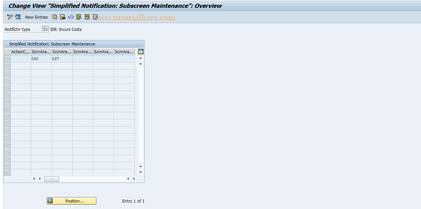Toggle display/change mode with pencil icon
Viewport: 421px width, 209px height.
tap(10, 17)
